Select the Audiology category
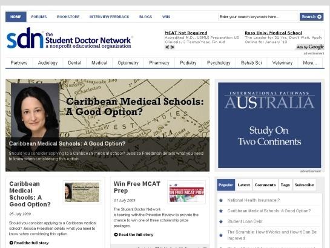Screen dimensions: 330x248 (x=48, y=63)
